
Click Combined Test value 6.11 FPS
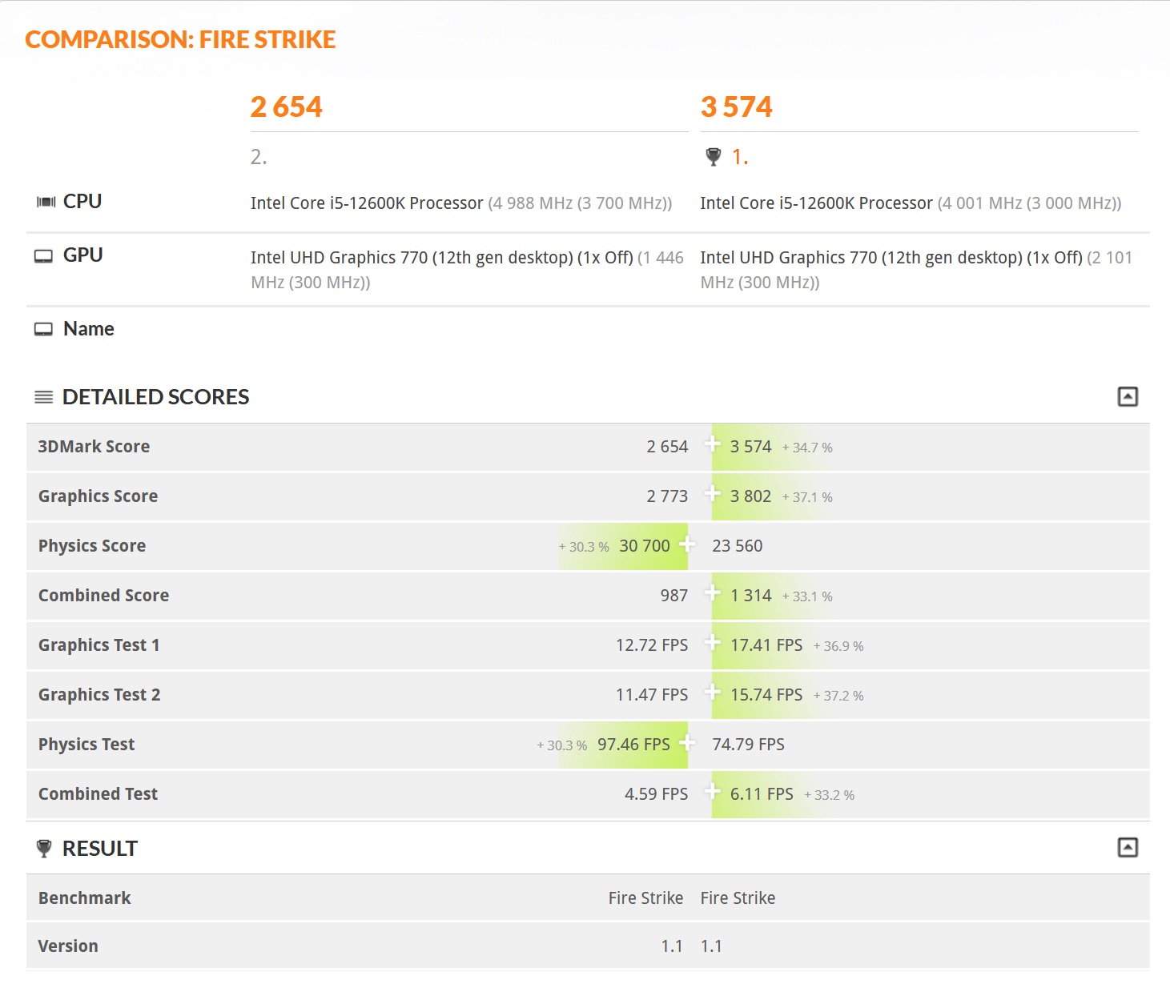pyautogui.click(x=762, y=794)
